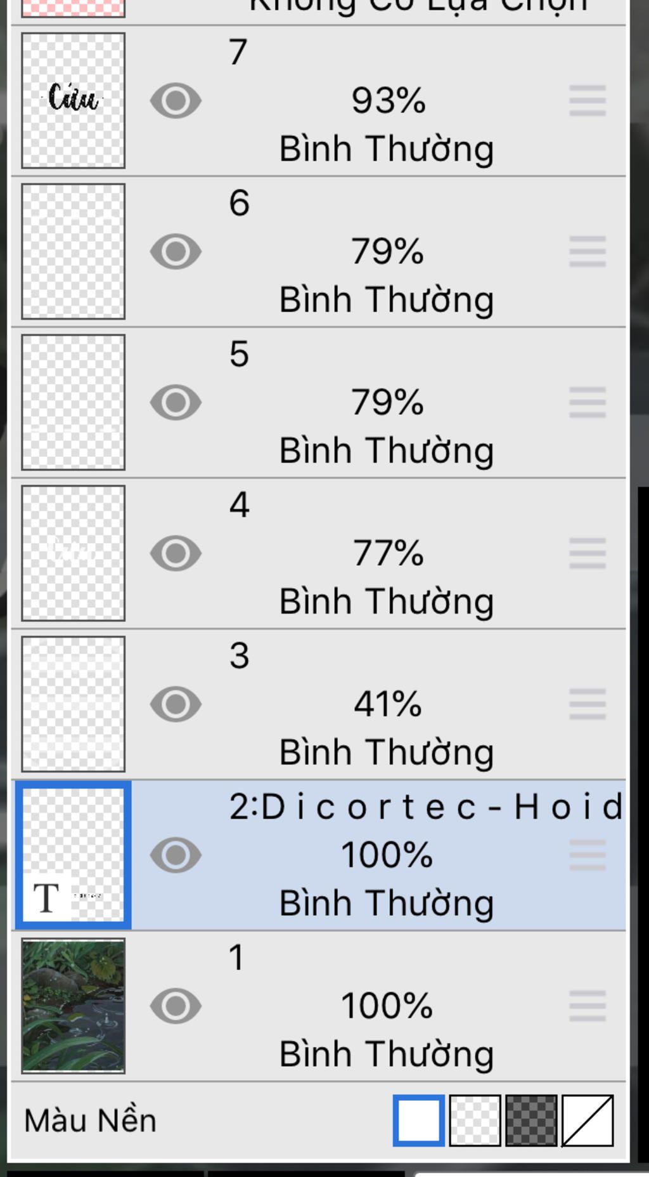This screenshot has width=649, height=1177.
Task: Grab the reorder handle on layer 7
Action: coord(588,101)
